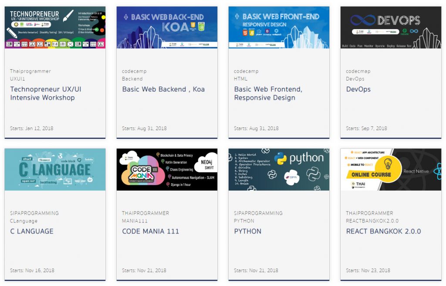
Task: Open the C LANGUAGE course title
Action: point(32,231)
